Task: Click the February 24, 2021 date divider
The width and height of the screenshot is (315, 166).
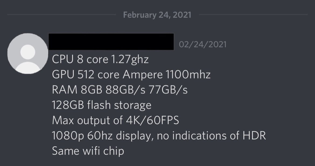Action: tap(157, 15)
